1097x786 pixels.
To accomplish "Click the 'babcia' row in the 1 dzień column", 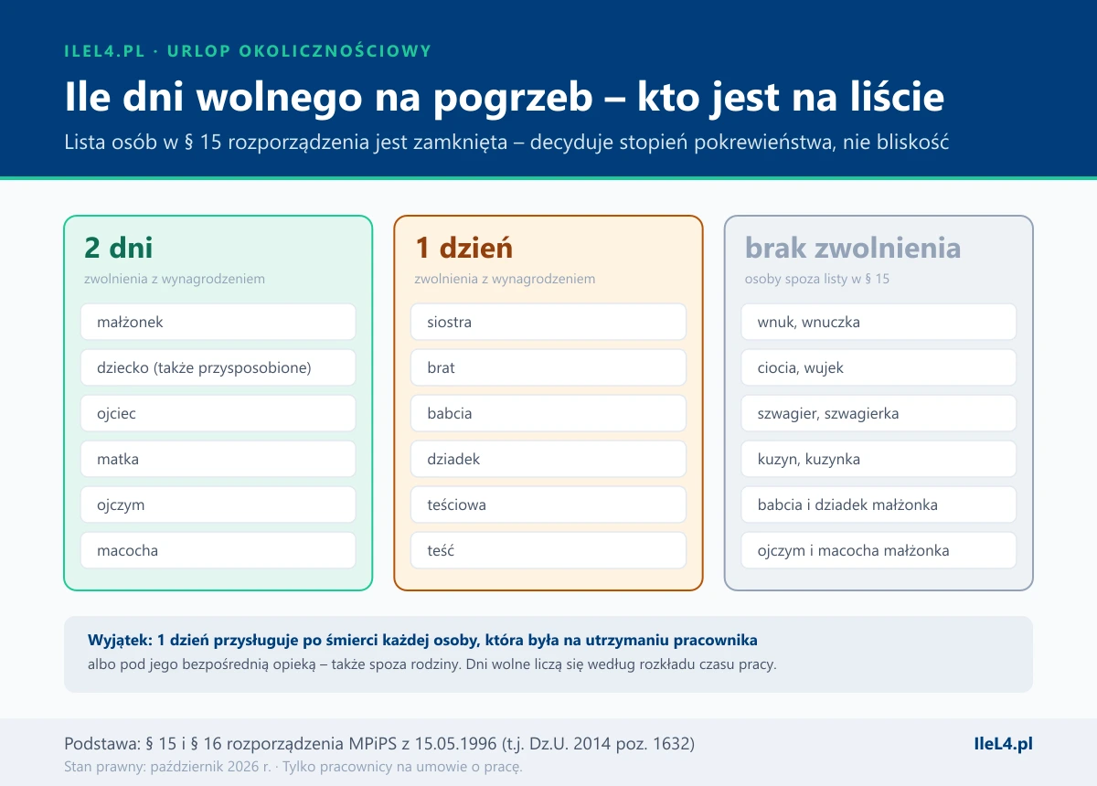I will (x=548, y=413).
